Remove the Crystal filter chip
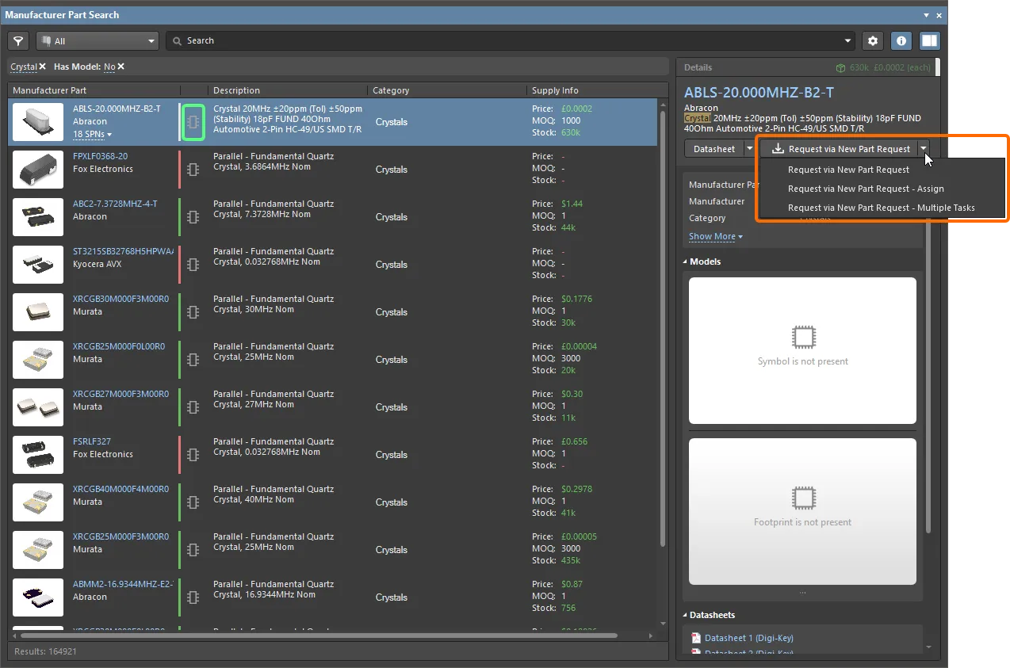The width and height of the screenshot is (1010, 668). point(43,67)
